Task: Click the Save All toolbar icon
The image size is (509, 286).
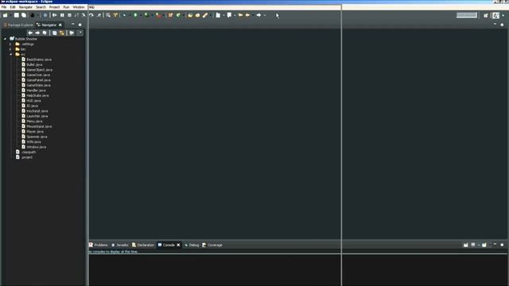Action: click(24, 15)
